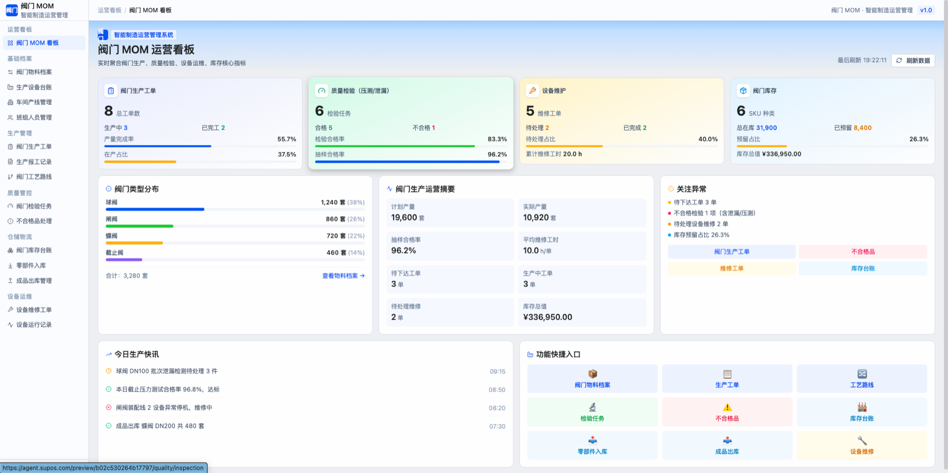Viewport: 948px width, 473px height.
Task: Click the 球阀 distribution bar
Action: coord(235,209)
